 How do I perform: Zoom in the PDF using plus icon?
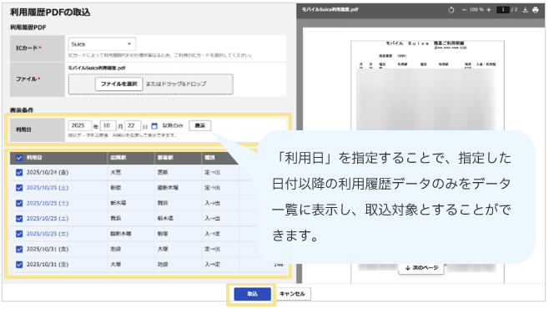click(488, 10)
